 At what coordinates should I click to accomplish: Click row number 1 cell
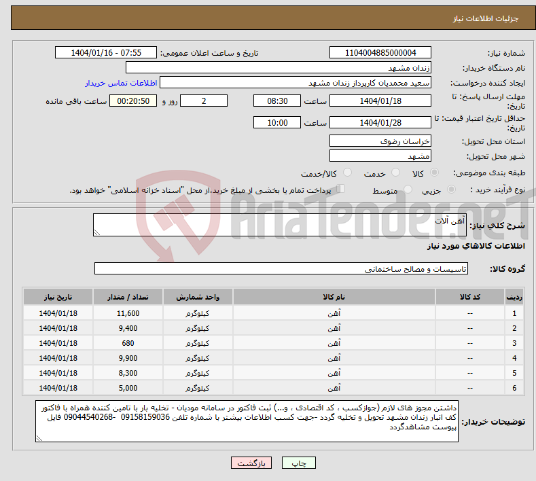tap(514, 313)
